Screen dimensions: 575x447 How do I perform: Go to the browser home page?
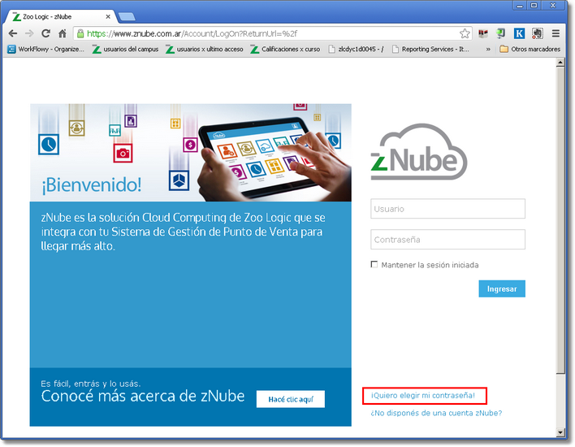click(62, 33)
